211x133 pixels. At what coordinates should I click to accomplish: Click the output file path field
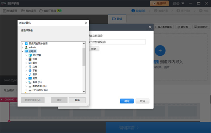tap(117, 42)
